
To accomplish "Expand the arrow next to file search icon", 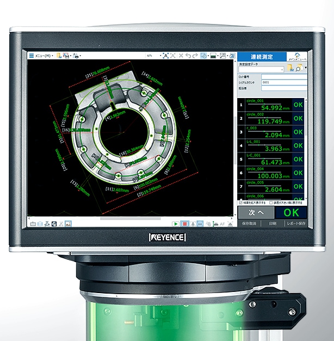I will [x=305, y=69].
